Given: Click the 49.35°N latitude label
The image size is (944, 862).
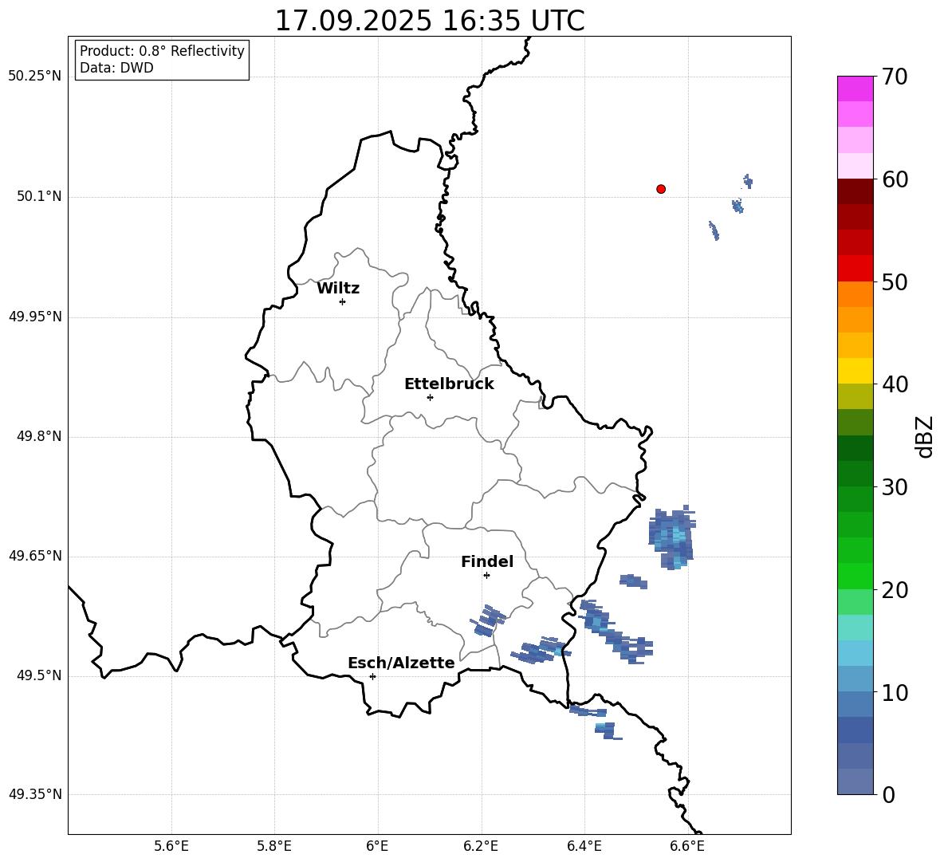Looking at the screenshot, I should click(x=35, y=794).
